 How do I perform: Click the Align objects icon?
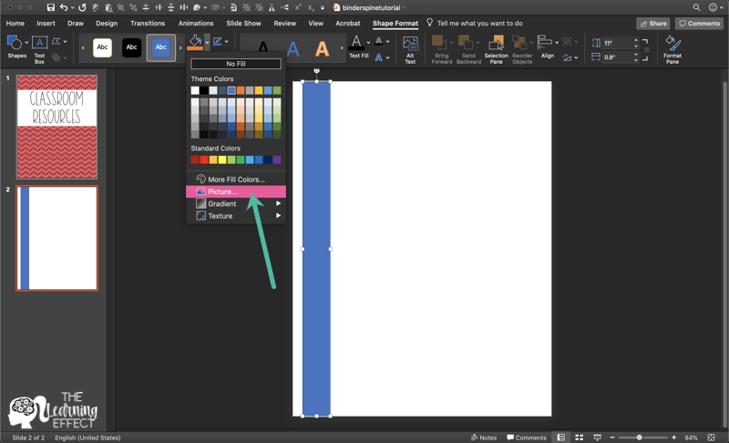click(x=544, y=42)
